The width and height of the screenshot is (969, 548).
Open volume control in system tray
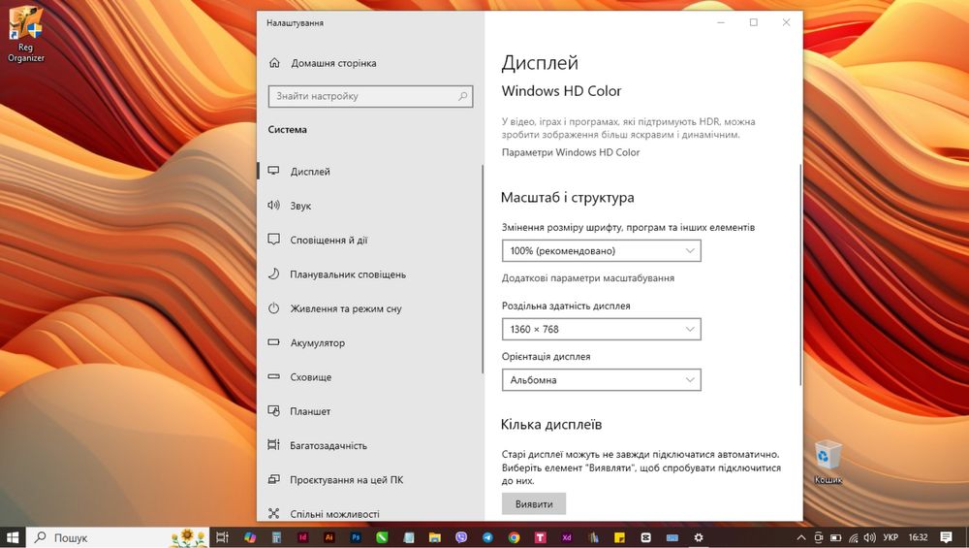click(869, 537)
